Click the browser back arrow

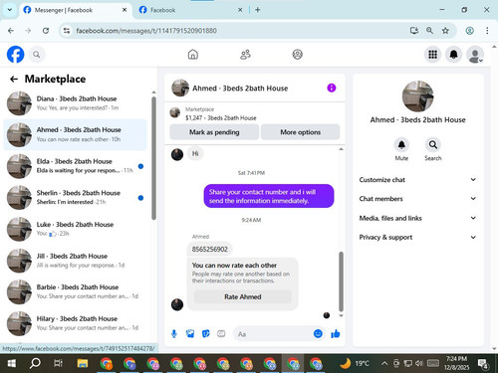click(x=11, y=31)
